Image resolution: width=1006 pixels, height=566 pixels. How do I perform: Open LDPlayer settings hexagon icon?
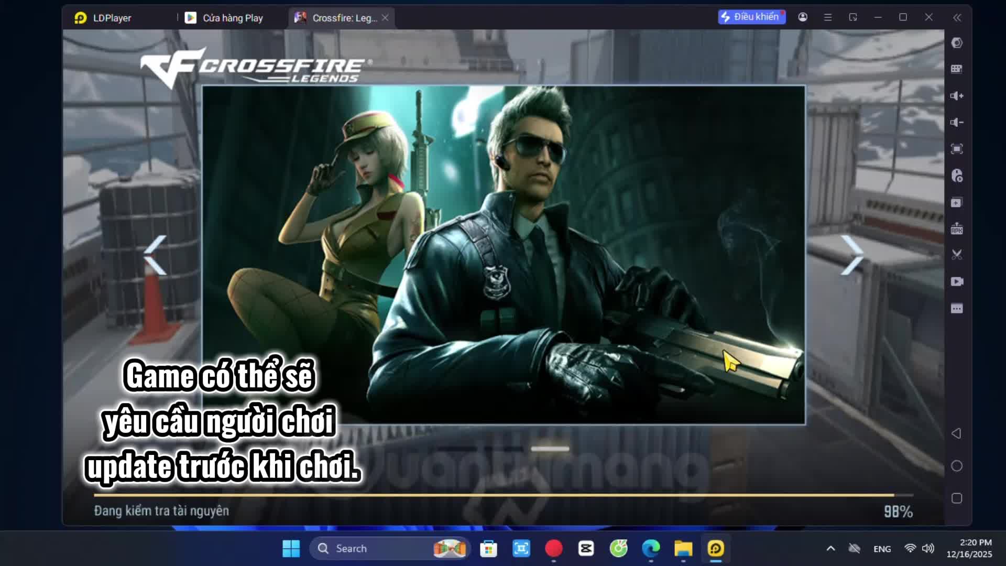click(x=957, y=43)
